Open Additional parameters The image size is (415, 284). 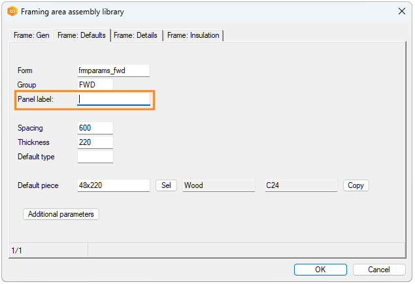(x=61, y=214)
